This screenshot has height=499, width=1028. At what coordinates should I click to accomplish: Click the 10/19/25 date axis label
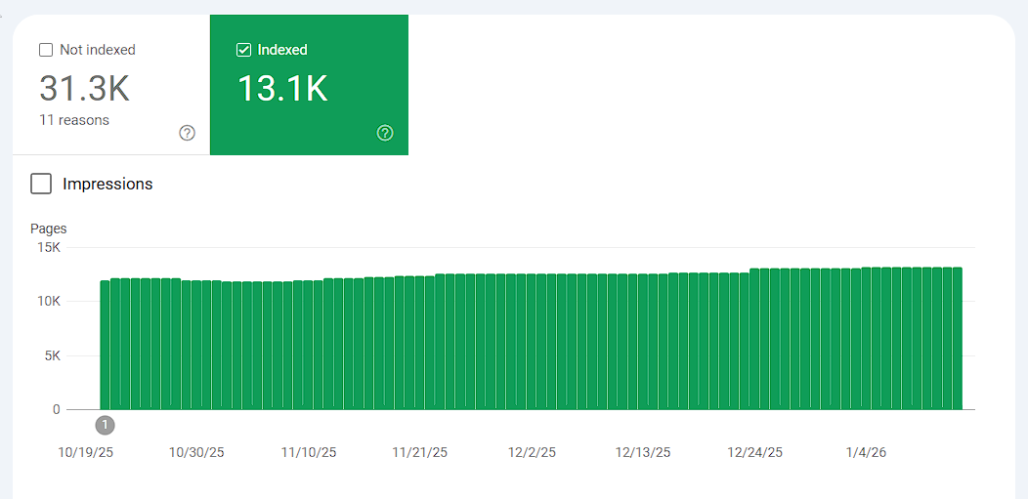point(86,452)
